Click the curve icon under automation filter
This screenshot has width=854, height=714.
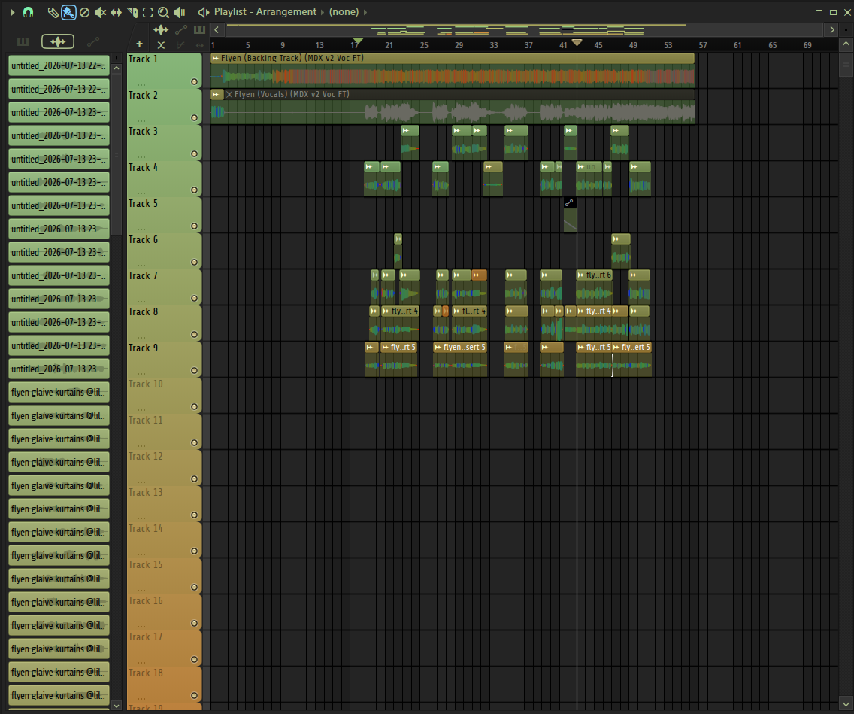click(181, 45)
